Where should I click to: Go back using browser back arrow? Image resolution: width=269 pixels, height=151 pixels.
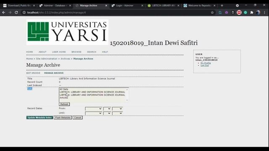point(4,13)
